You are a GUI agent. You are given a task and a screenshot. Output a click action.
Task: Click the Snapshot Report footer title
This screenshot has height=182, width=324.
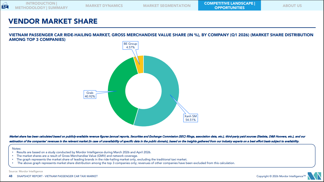pos(57,176)
